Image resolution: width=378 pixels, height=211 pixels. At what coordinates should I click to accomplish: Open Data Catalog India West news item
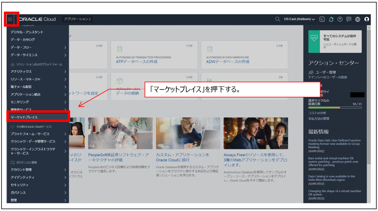[332, 178]
